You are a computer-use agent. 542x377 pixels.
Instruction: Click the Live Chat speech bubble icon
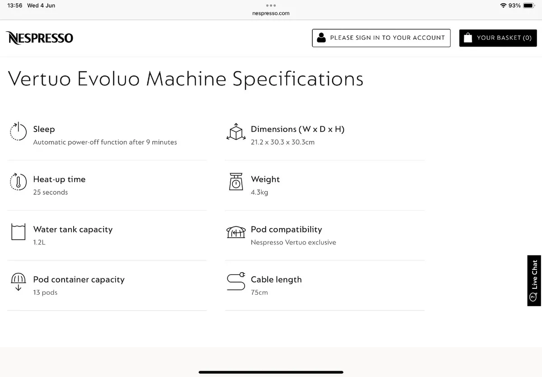tap(534, 297)
